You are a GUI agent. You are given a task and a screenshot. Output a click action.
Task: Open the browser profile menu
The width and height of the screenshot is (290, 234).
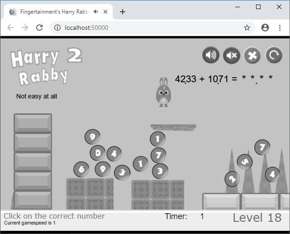click(265, 28)
